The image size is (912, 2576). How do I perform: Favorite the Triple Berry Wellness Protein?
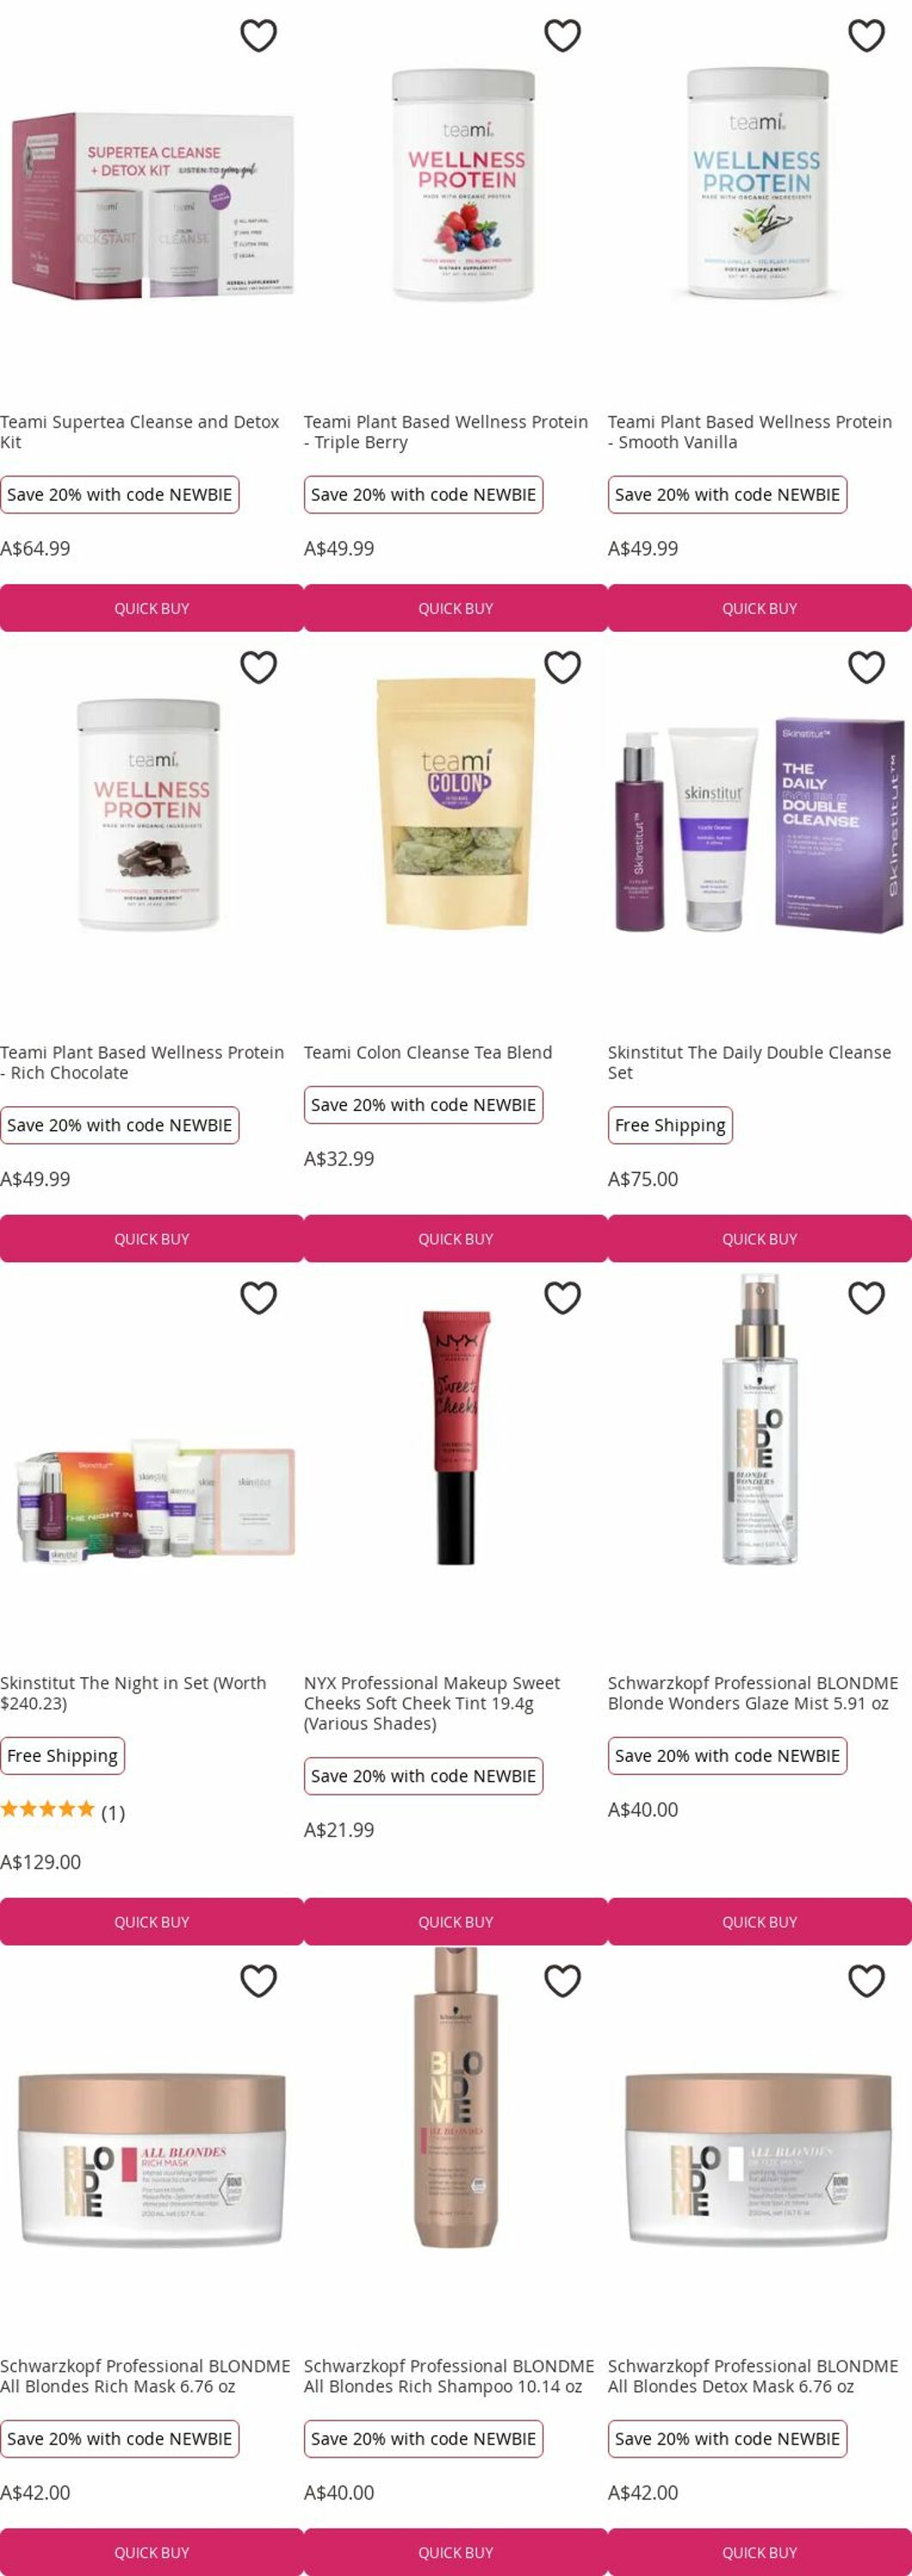(x=562, y=36)
